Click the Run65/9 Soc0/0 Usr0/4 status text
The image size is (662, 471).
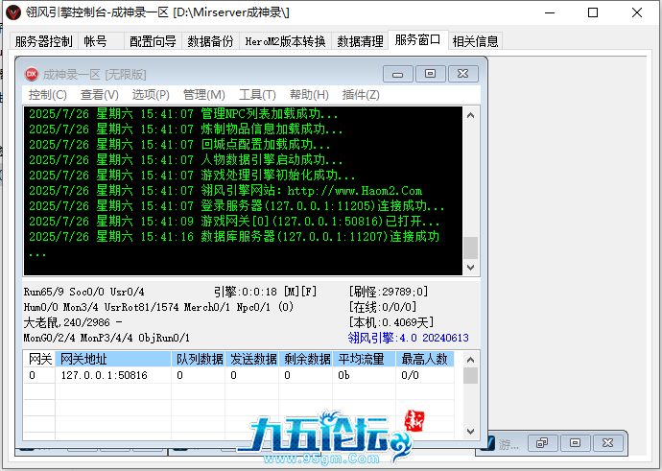click(x=84, y=292)
